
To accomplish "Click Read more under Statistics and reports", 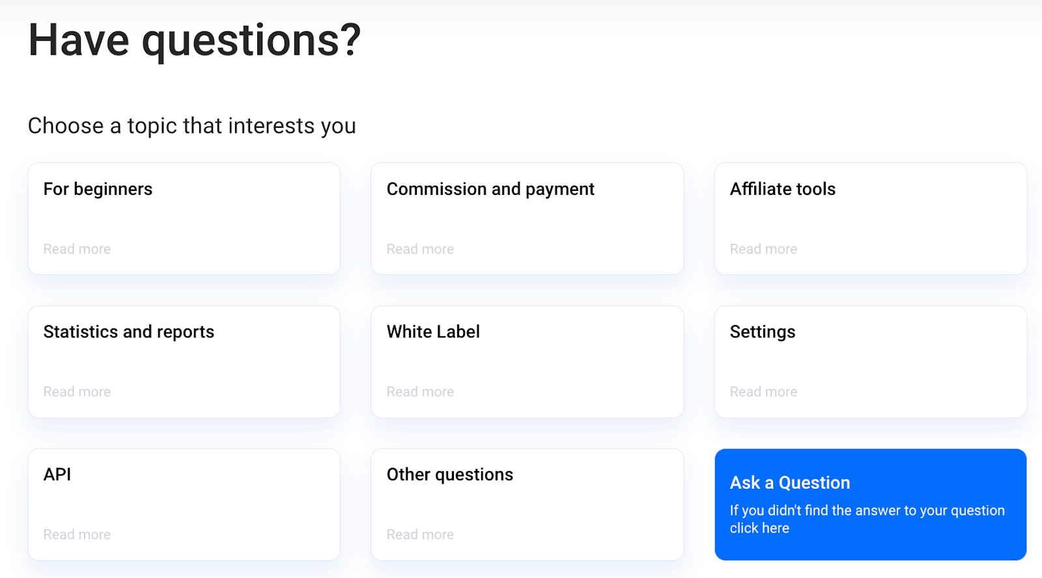I will point(77,392).
